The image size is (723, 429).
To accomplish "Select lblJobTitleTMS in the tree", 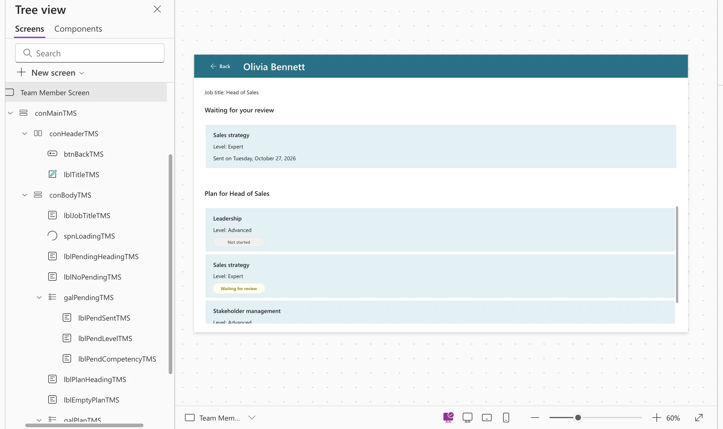I will [87, 215].
